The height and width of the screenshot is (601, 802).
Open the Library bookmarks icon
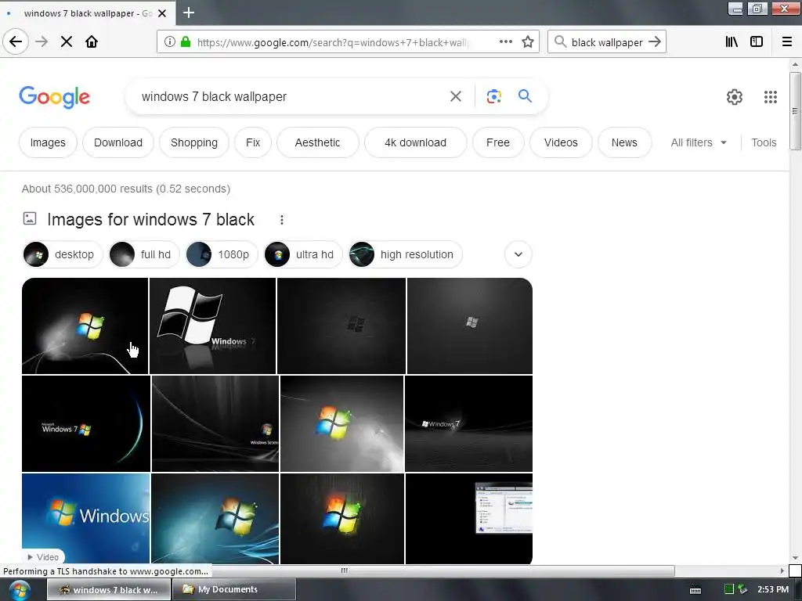pos(732,42)
